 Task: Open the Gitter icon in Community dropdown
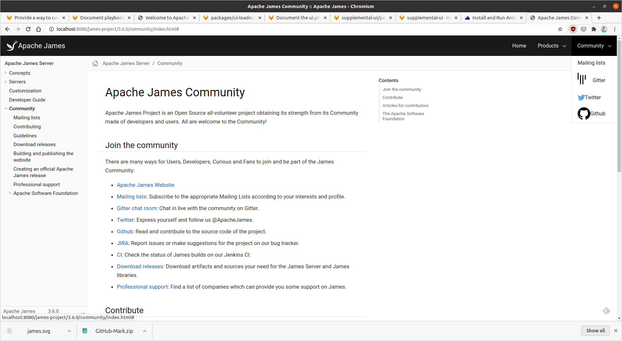[x=582, y=79]
